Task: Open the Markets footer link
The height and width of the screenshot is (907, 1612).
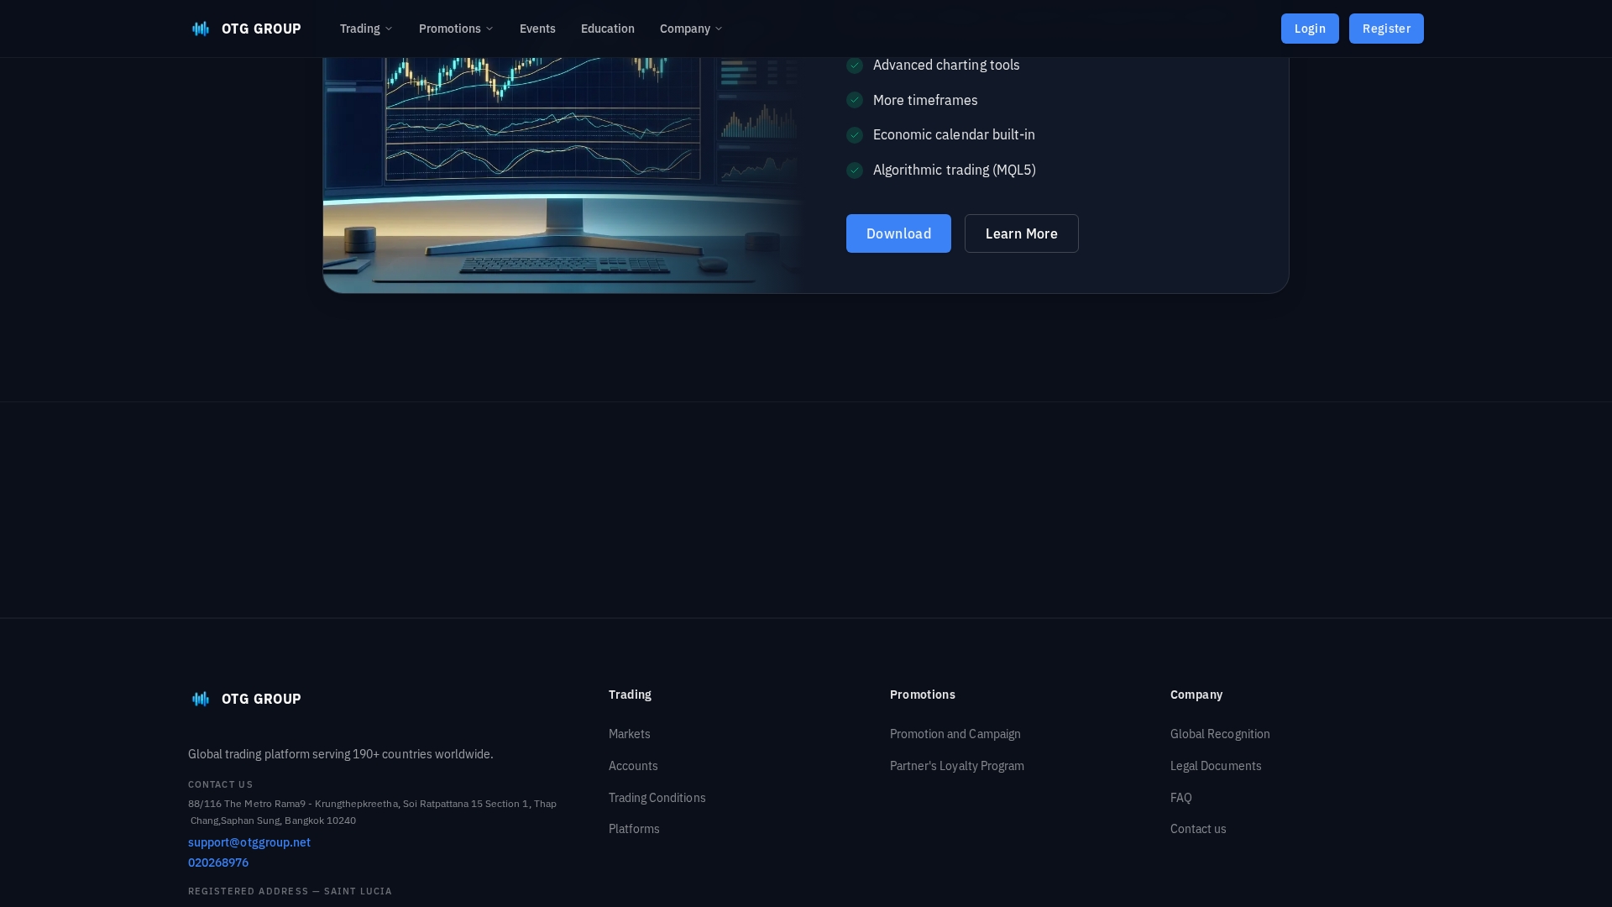Action: (630, 734)
